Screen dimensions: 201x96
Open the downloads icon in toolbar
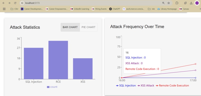191,3
